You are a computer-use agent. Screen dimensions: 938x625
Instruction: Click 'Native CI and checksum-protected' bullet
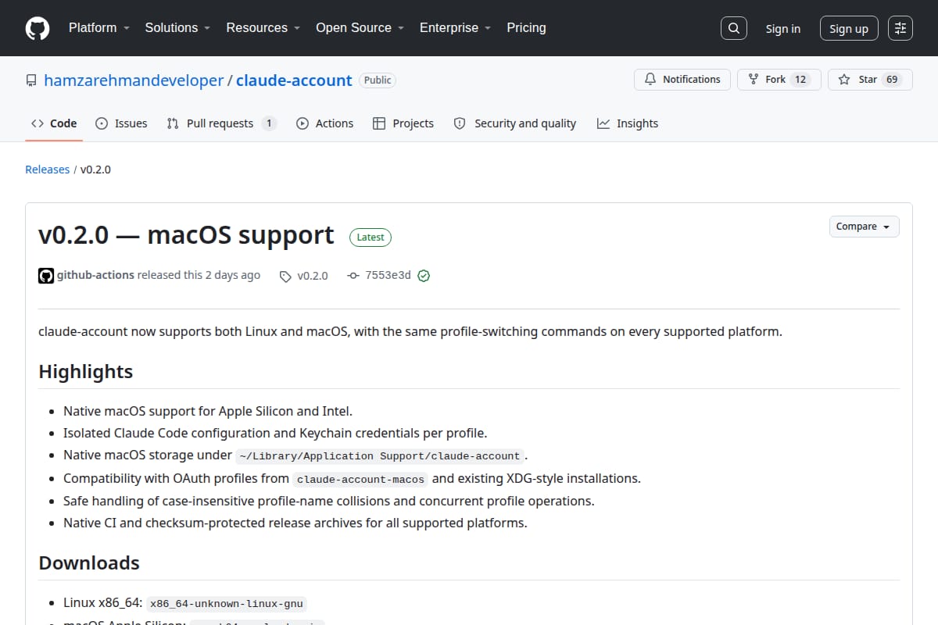[x=295, y=523]
